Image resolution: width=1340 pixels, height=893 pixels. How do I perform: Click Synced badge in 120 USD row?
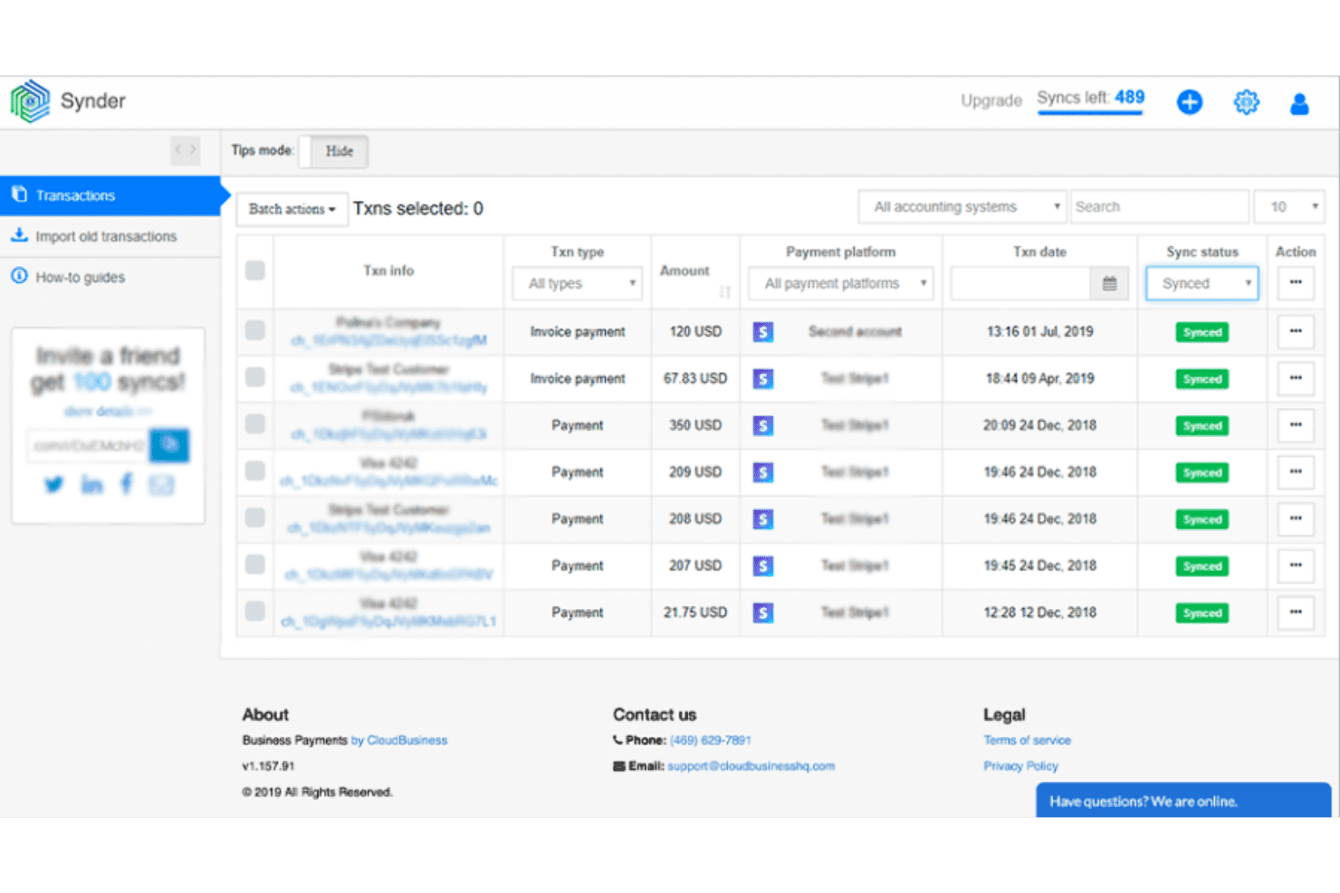pyautogui.click(x=1202, y=332)
